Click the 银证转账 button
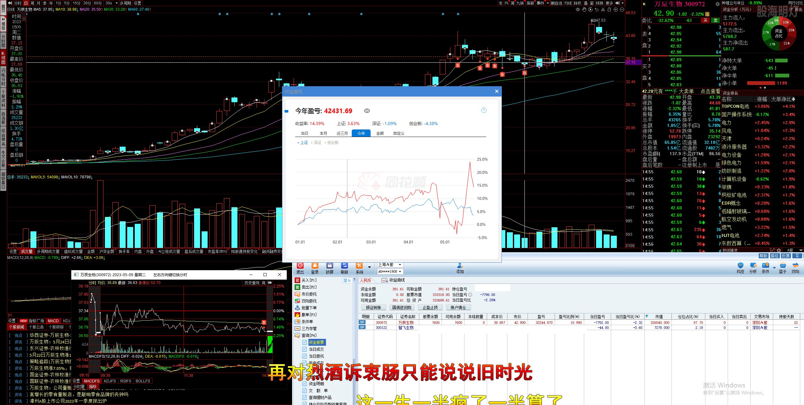 (373, 308)
